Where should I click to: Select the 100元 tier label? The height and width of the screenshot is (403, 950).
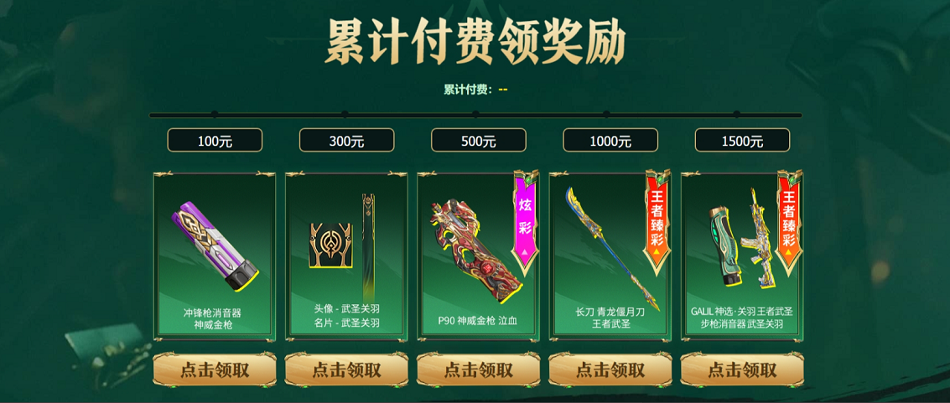coord(215,141)
